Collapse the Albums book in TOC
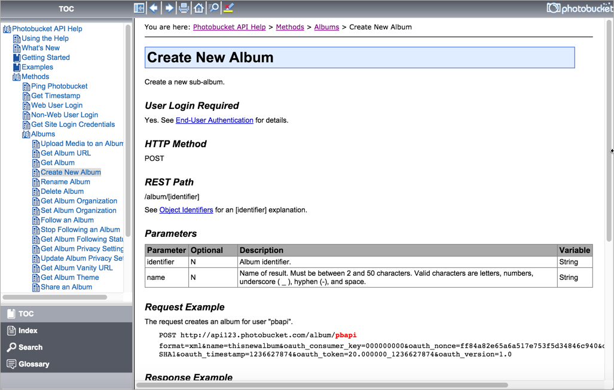 click(26, 134)
